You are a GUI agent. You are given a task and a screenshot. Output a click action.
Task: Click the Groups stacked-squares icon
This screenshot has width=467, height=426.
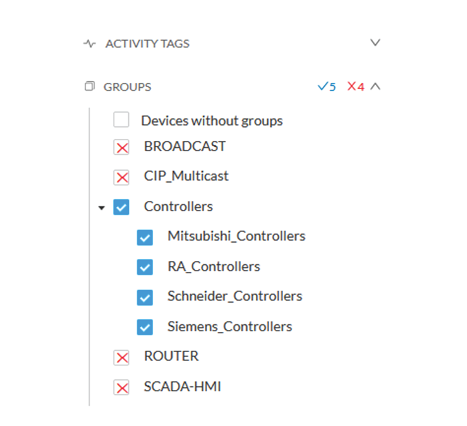point(90,86)
